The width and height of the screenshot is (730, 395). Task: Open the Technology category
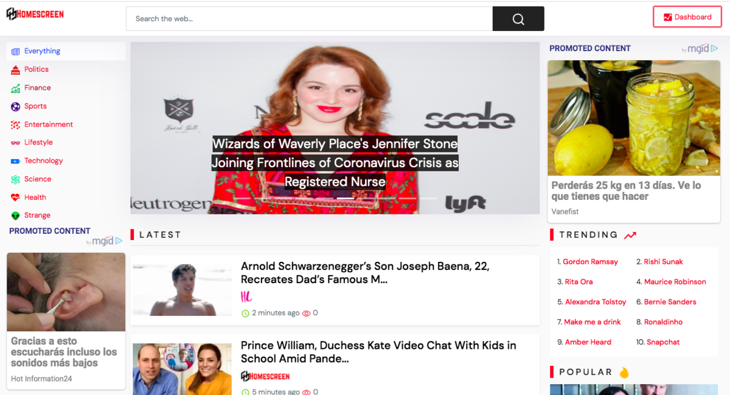tap(43, 161)
